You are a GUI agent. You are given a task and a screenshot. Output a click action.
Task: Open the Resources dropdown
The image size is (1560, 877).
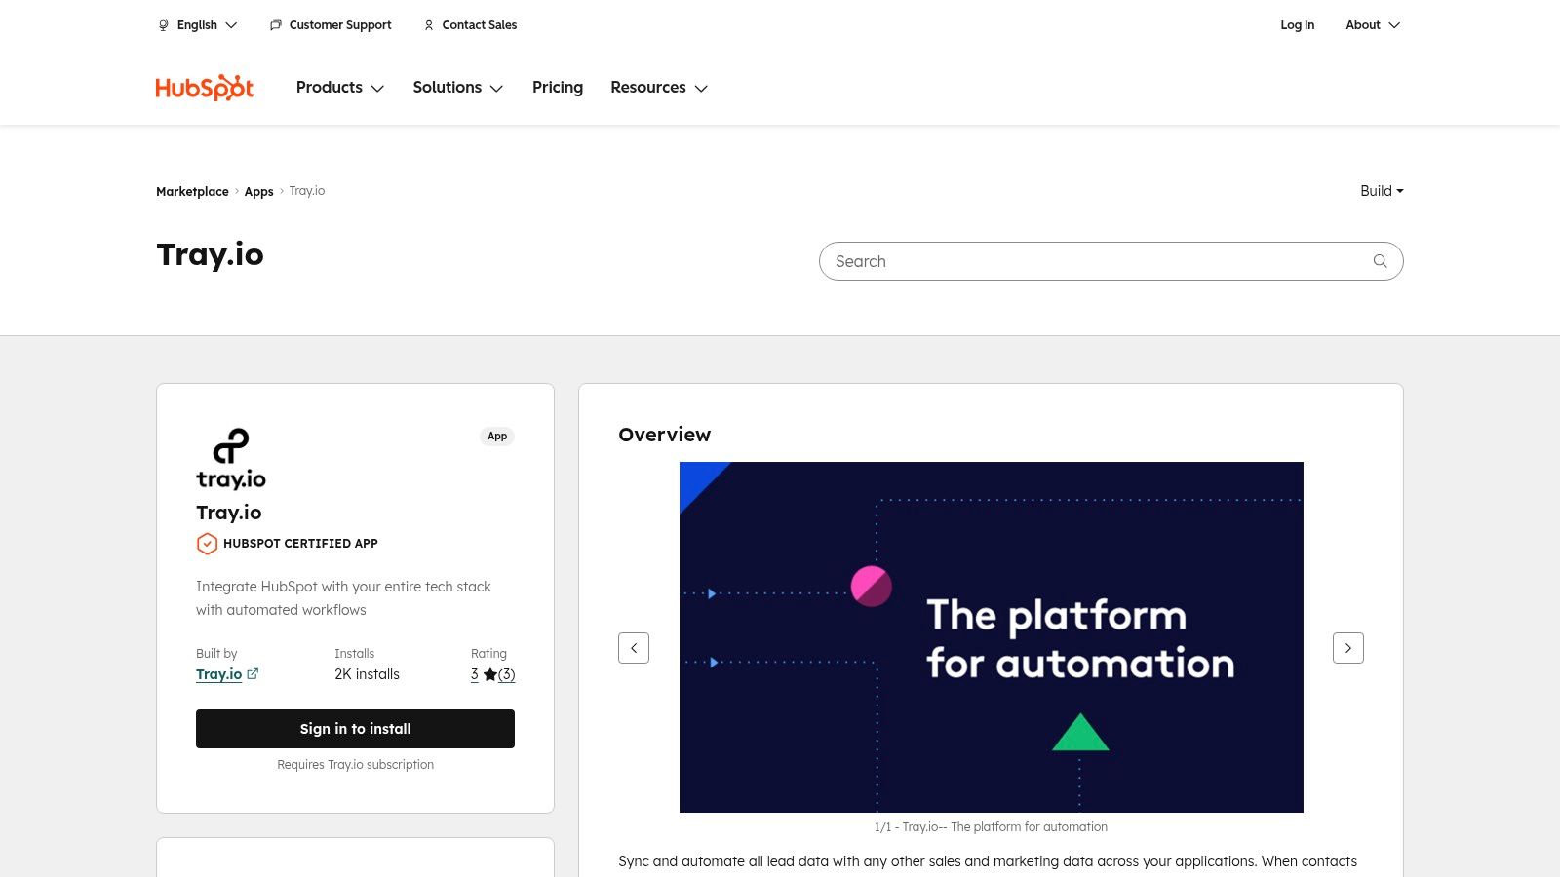point(658,88)
